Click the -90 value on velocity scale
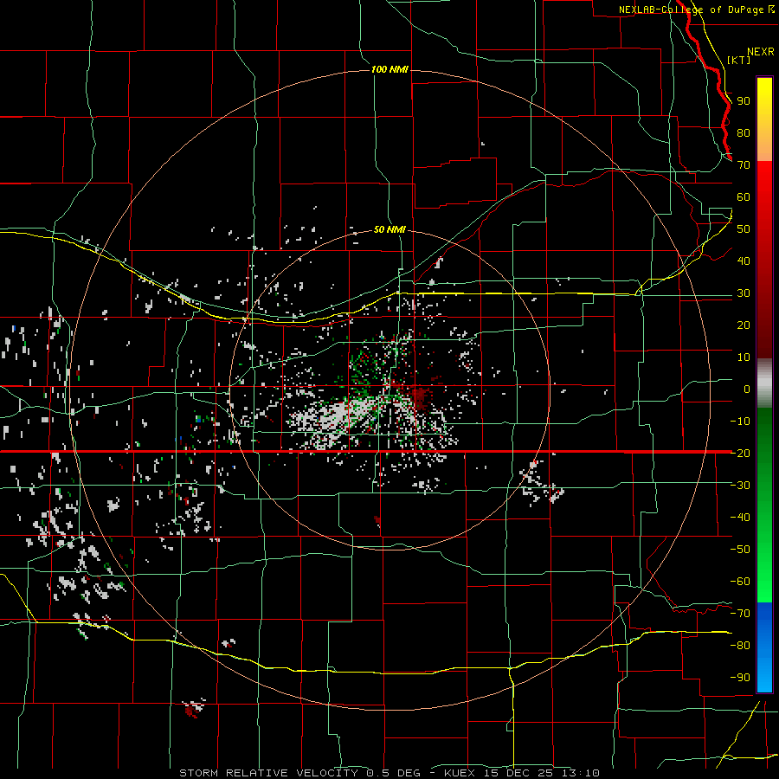Screen dimensions: 779x779 (740, 677)
